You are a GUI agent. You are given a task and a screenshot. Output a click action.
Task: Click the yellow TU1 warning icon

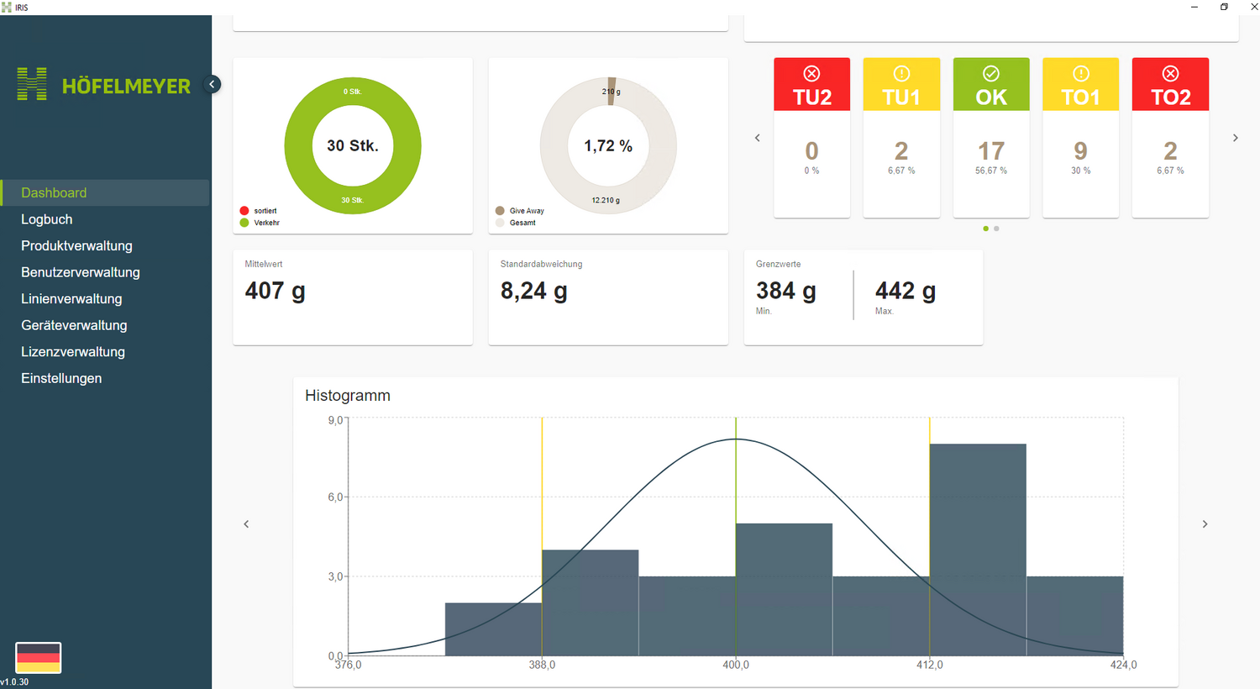point(901,74)
